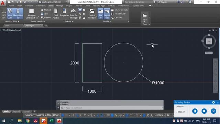Toggle the Polar Tracking icon in the status bar
220x124 pixels.
pyautogui.click(x=85, y=115)
